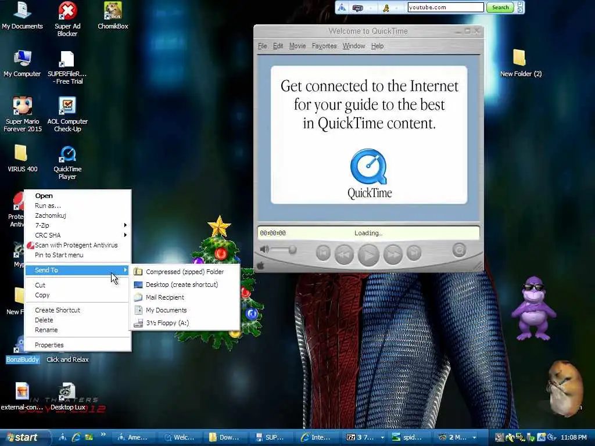Launch Desktop Lux shortcut
The width and height of the screenshot is (595, 446).
tap(67, 396)
